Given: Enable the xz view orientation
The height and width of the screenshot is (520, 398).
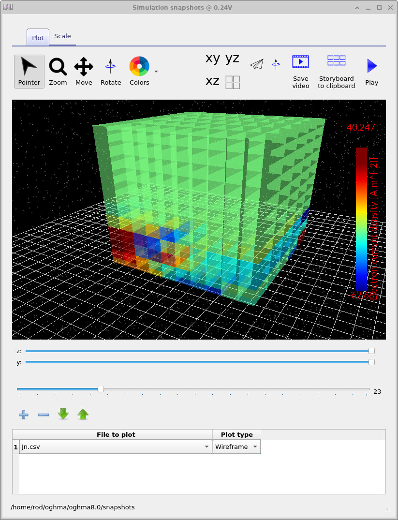Looking at the screenshot, I should pyautogui.click(x=212, y=81).
